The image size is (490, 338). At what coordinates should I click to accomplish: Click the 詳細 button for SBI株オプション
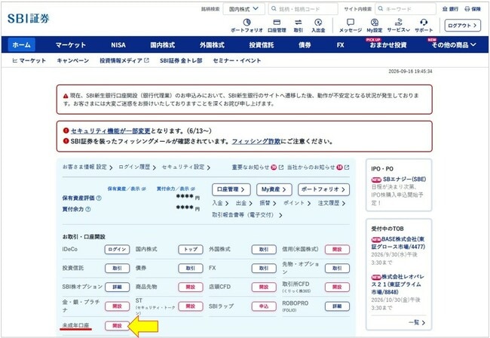(x=117, y=287)
